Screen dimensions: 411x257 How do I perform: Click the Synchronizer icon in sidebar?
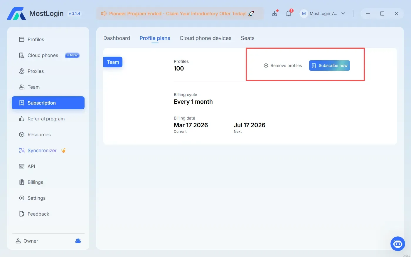pos(22,150)
